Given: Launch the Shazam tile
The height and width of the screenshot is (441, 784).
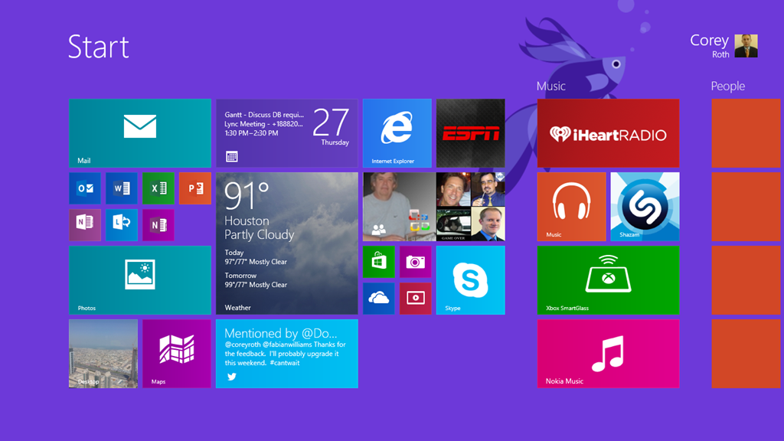Looking at the screenshot, I should pos(645,207).
